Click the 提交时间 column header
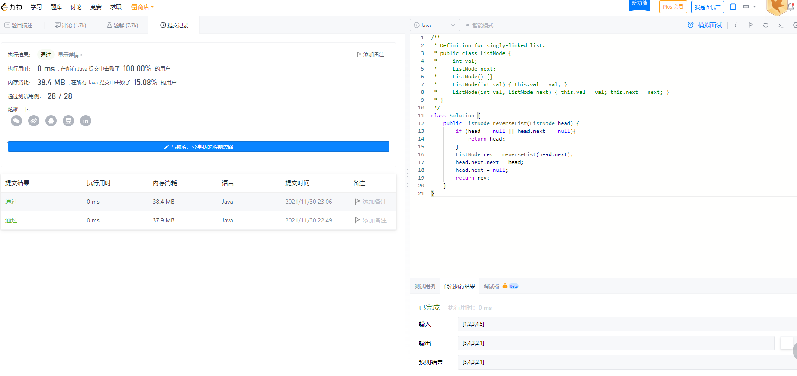This screenshot has width=797, height=376. tap(297, 183)
